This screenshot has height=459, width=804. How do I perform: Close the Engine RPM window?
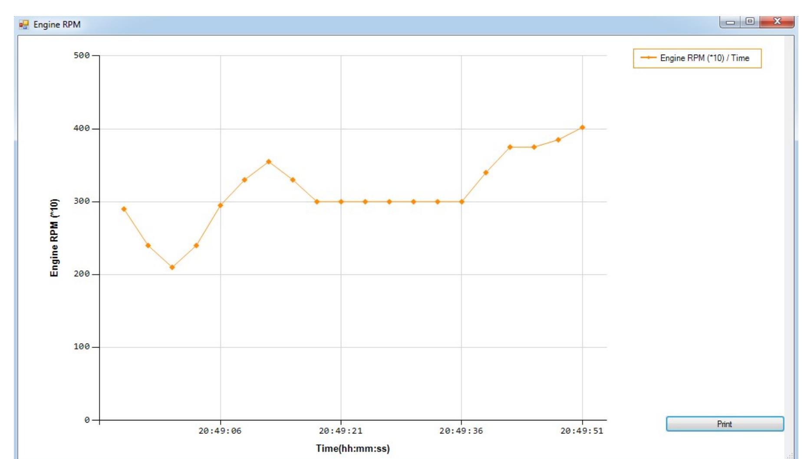pyautogui.click(x=777, y=22)
